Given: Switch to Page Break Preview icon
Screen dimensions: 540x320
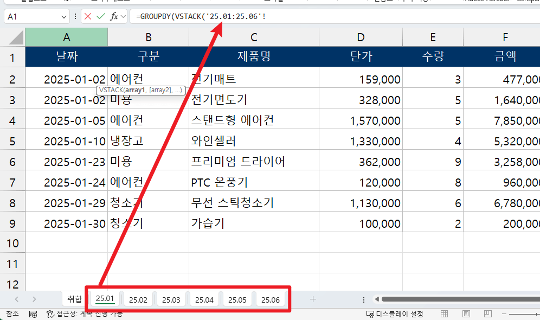Looking at the screenshot, I should pos(487,314).
